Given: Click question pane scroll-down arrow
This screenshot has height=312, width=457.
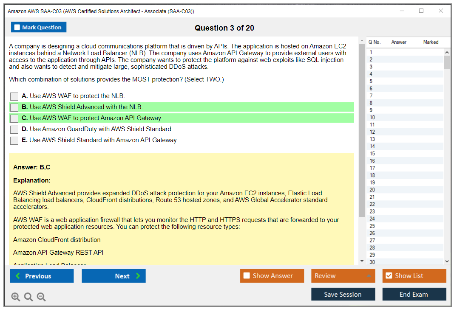Looking at the screenshot, I should pos(362,261).
